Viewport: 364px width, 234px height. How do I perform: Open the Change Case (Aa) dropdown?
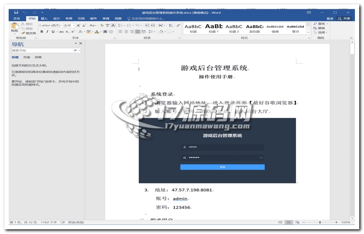93,25
